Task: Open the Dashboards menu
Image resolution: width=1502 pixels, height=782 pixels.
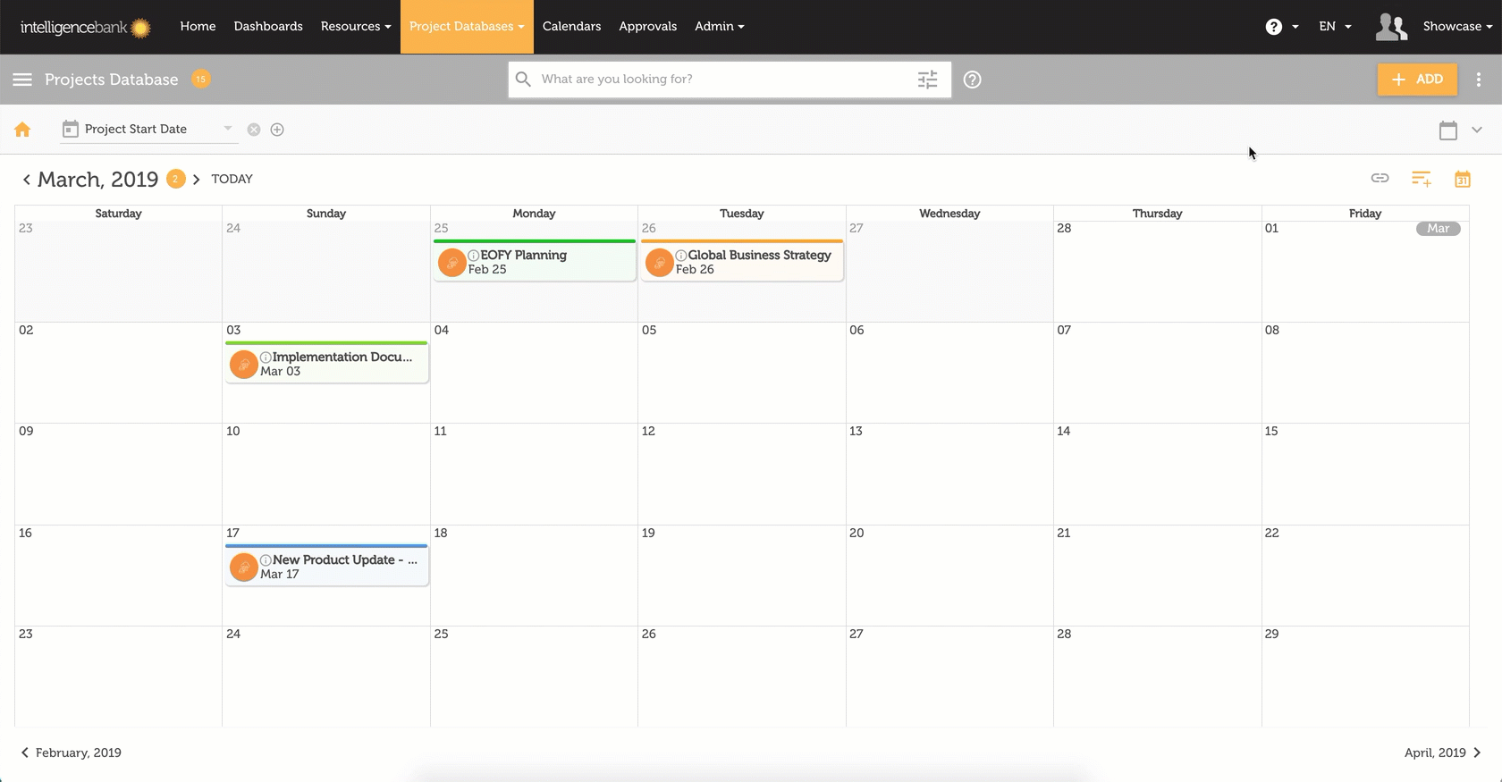Action: (x=268, y=27)
